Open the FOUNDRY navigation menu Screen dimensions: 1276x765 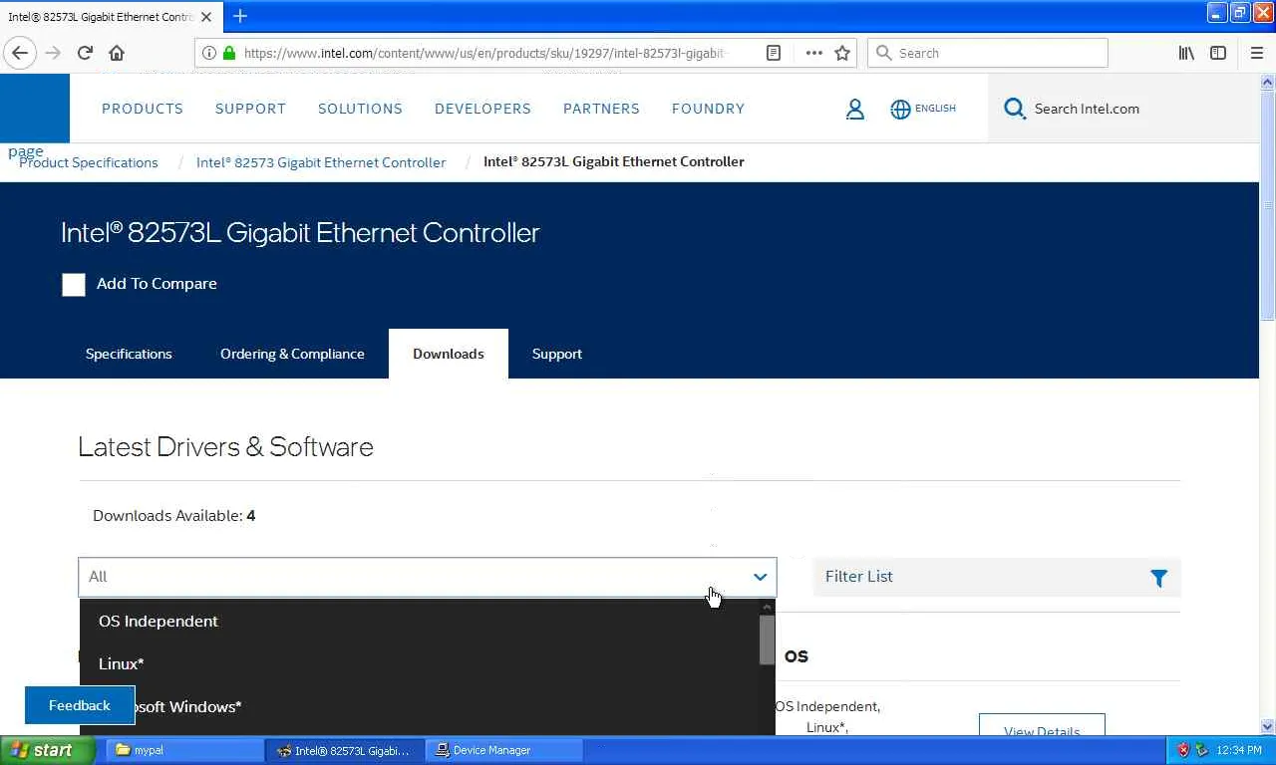pos(708,109)
